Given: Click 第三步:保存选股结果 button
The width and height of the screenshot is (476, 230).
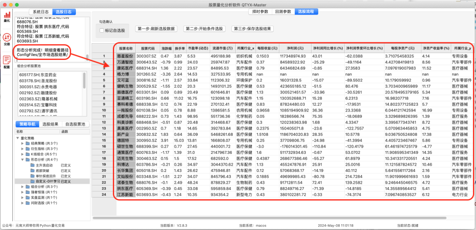Looking at the screenshot, I should click(253, 29).
